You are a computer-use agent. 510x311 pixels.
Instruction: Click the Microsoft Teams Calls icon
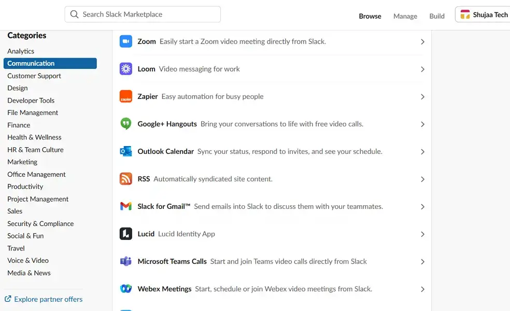pyautogui.click(x=126, y=261)
